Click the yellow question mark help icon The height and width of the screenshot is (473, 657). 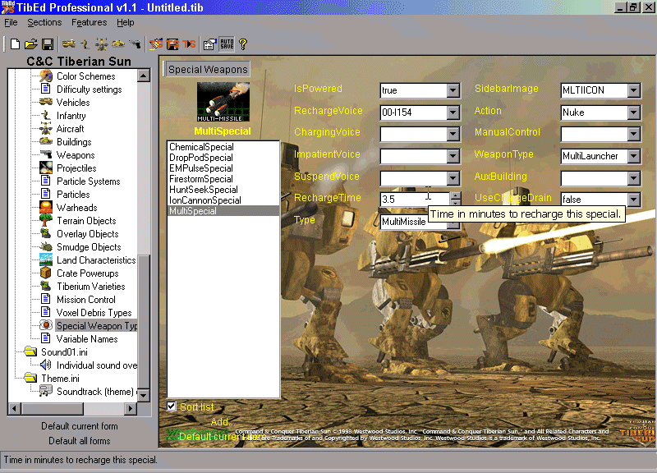pos(243,44)
